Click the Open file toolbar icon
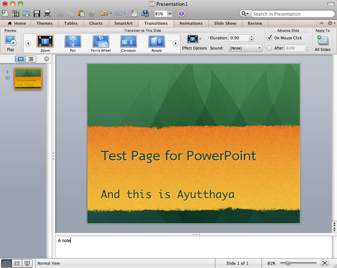 point(26,13)
